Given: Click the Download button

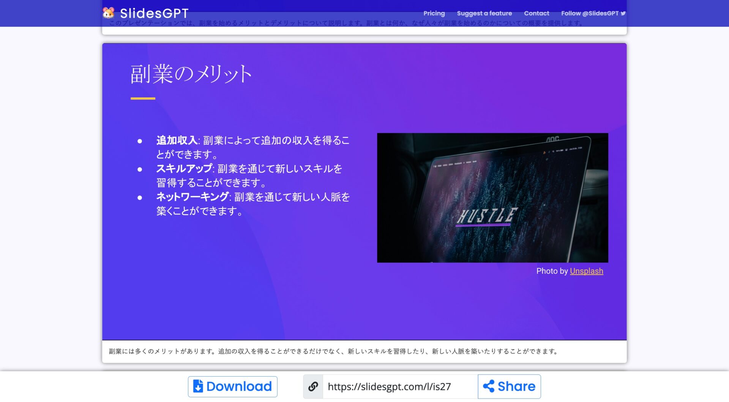Looking at the screenshot, I should coord(233,386).
